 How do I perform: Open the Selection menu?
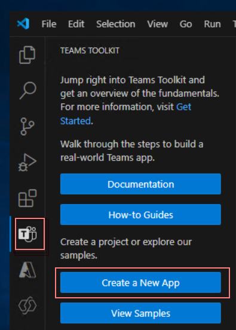116,24
